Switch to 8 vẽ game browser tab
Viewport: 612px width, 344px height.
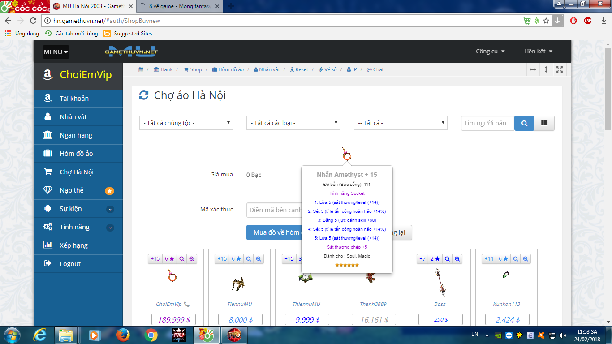click(x=180, y=6)
